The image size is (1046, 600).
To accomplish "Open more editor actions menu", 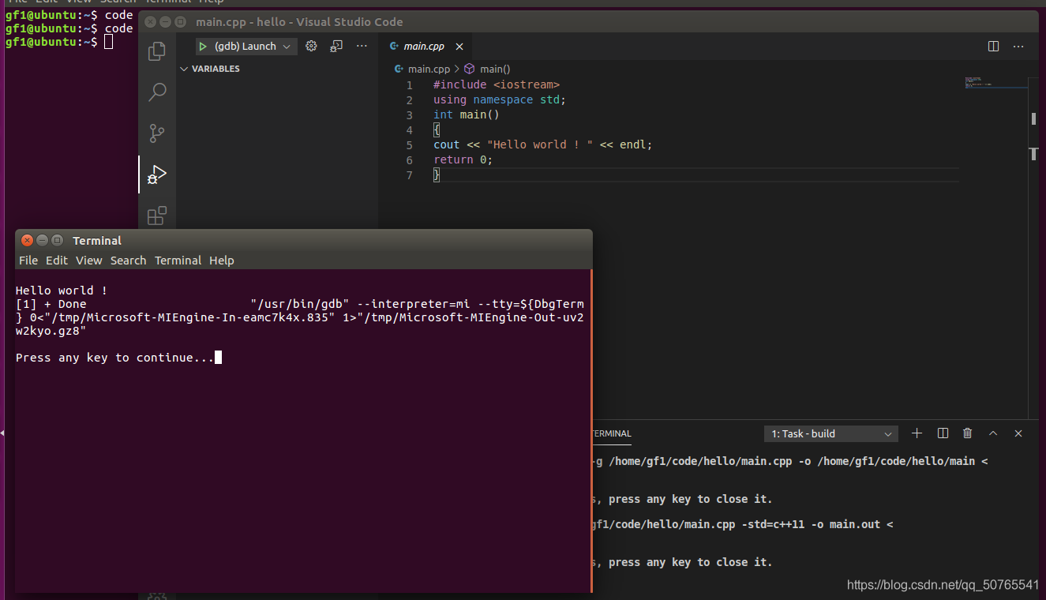I will pos(1019,46).
